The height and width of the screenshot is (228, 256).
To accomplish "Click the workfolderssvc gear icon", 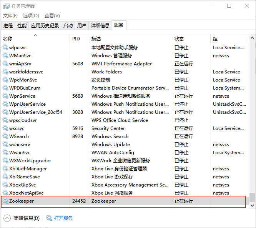I will (5, 72).
